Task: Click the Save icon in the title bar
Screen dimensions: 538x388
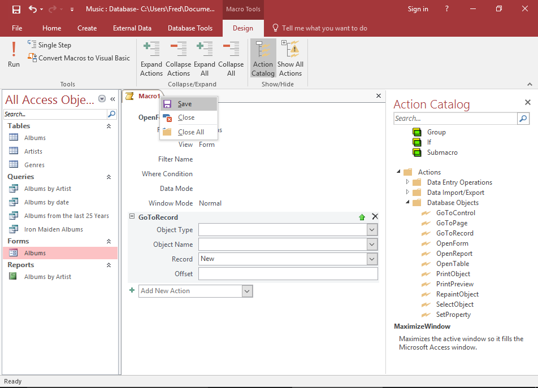Action: tap(16, 9)
